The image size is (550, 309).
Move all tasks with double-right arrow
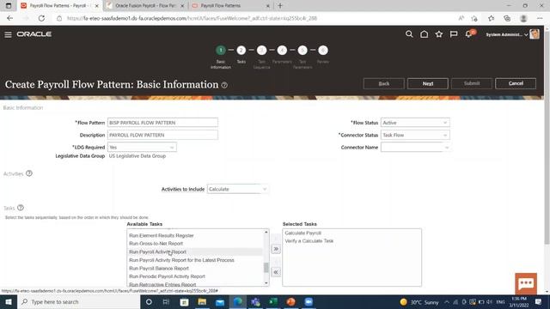276,249
